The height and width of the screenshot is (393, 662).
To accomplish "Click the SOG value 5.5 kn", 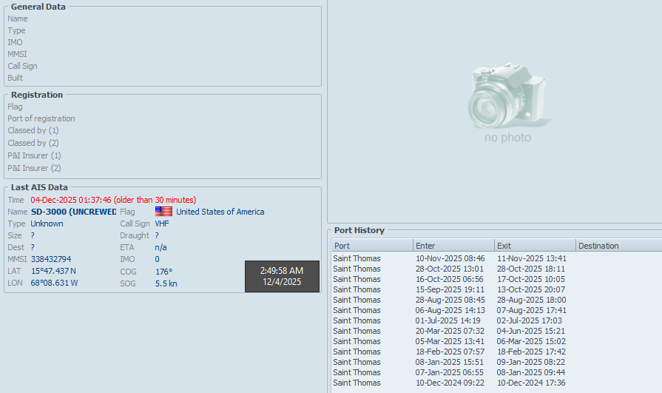I will (166, 283).
